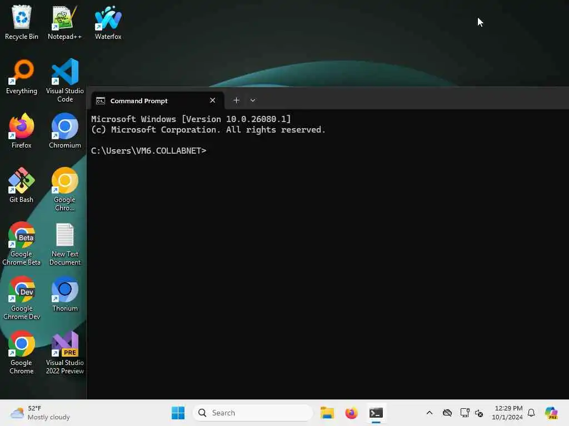Viewport: 569px width, 426px height.
Task: Select the Firefox desktop shortcut
Action: coord(22,131)
